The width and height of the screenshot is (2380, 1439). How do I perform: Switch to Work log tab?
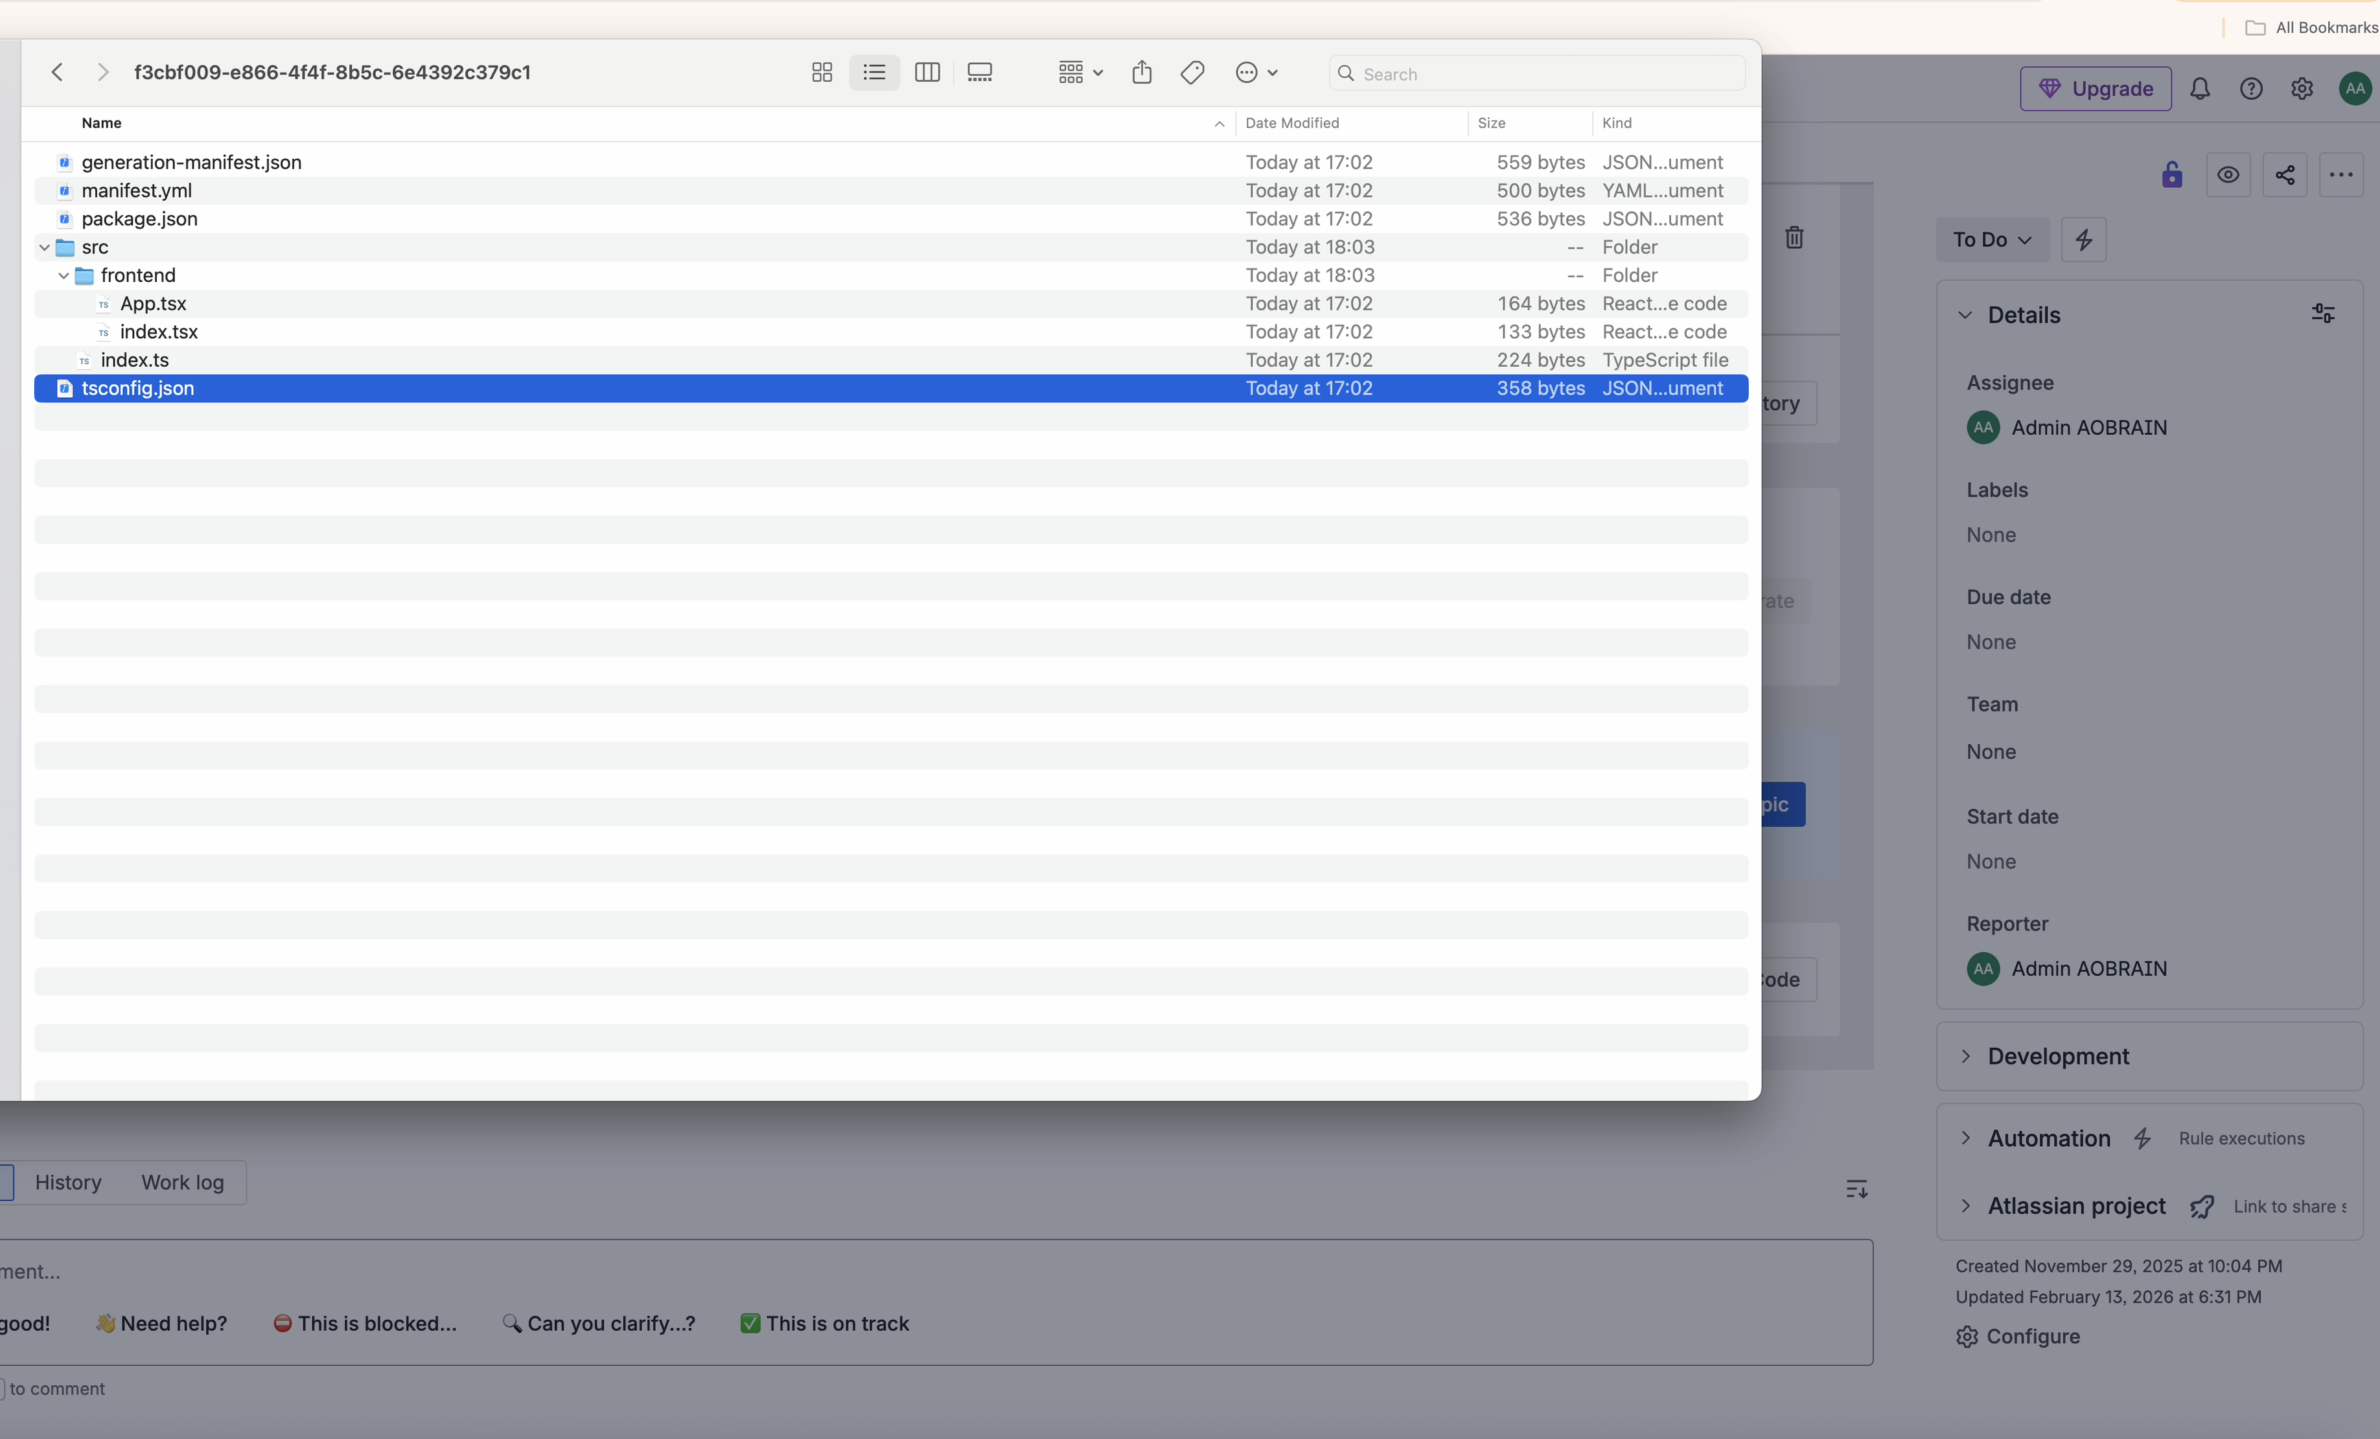(x=183, y=1182)
